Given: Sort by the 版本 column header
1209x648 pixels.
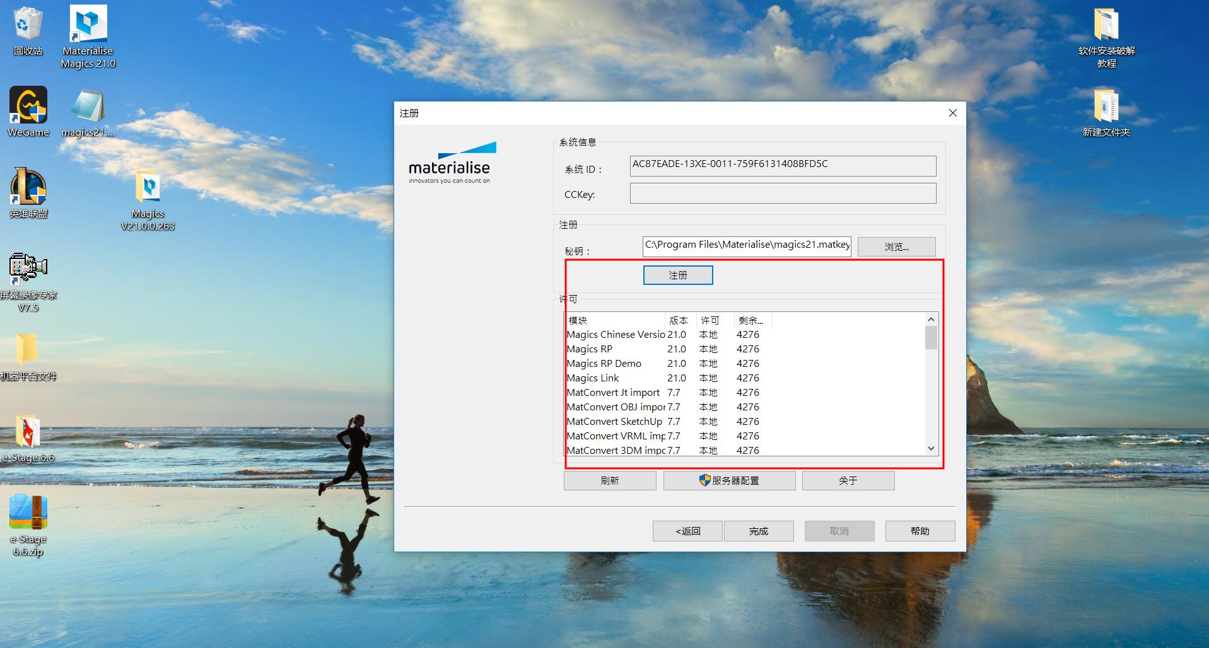Looking at the screenshot, I should 680,320.
